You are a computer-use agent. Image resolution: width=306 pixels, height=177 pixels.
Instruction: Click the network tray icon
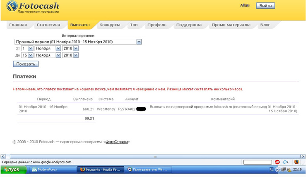click(283, 170)
